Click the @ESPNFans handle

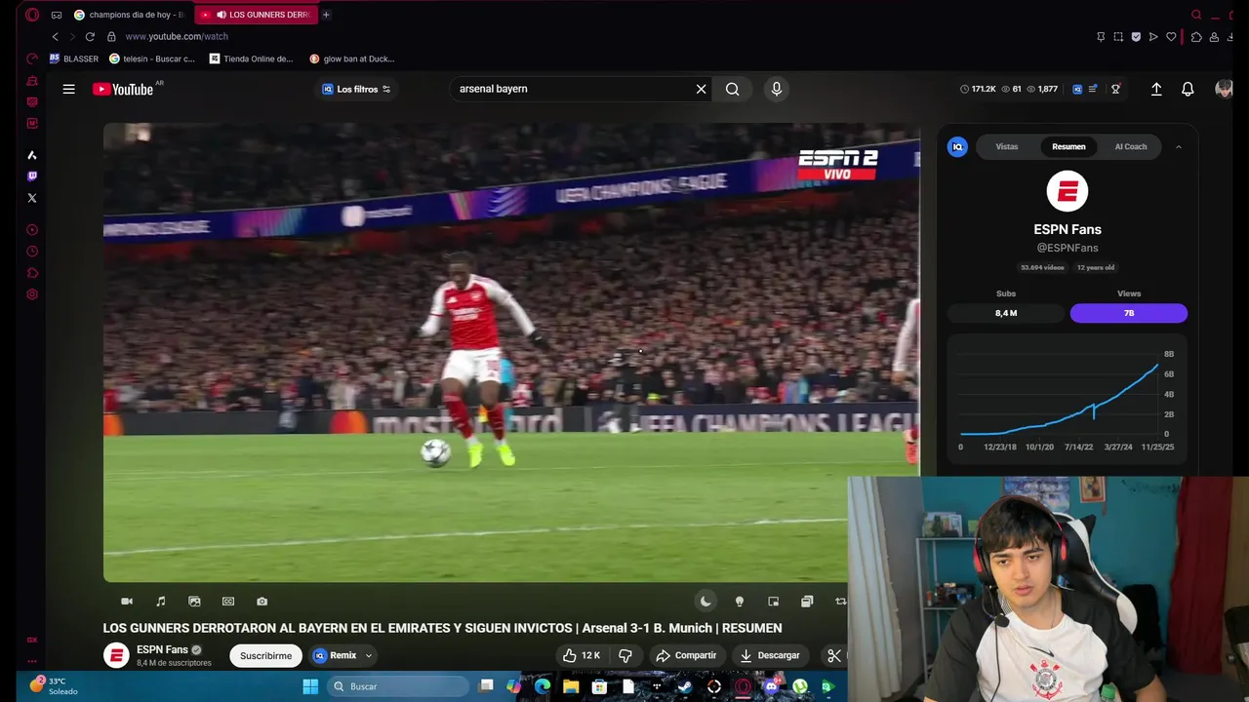coord(1068,248)
